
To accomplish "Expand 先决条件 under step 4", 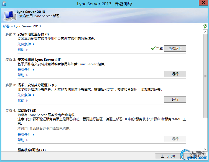I will point(26,134).
